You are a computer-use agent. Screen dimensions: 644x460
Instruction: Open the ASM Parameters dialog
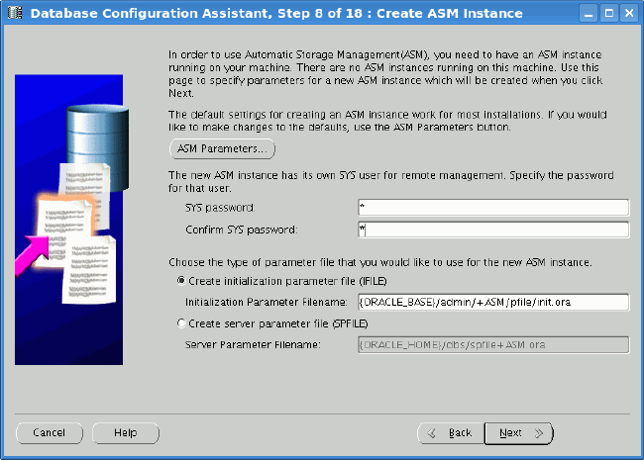tap(222, 148)
